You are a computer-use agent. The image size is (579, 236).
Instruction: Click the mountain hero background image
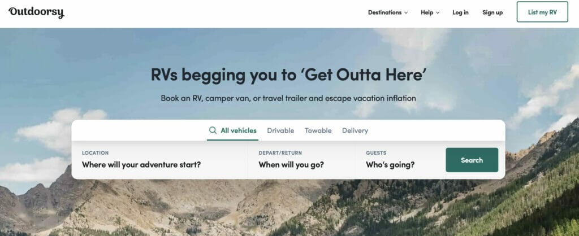click(289, 207)
